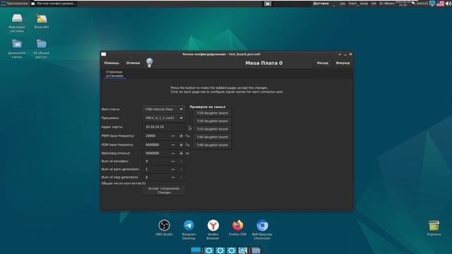Click the Отмена button
Image resolution: width=452 pixels, height=254 pixels.
click(133, 63)
